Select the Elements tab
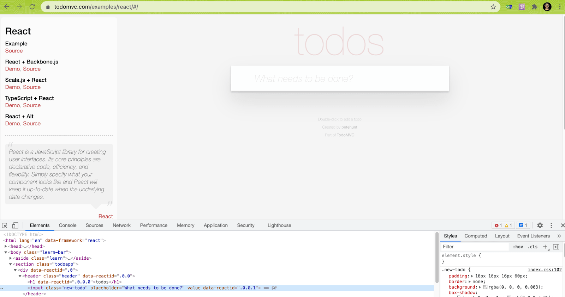The image size is (565, 297). 40,225
